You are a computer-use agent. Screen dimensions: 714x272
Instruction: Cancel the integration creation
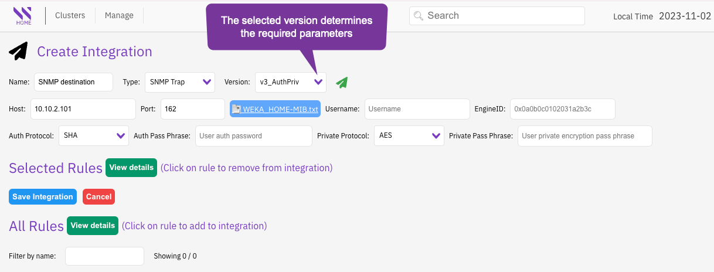point(98,197)
